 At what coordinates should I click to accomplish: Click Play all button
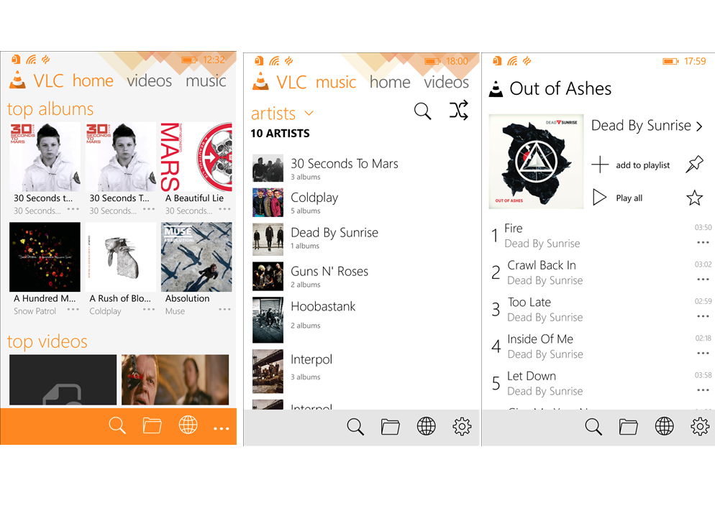point(618,198)
